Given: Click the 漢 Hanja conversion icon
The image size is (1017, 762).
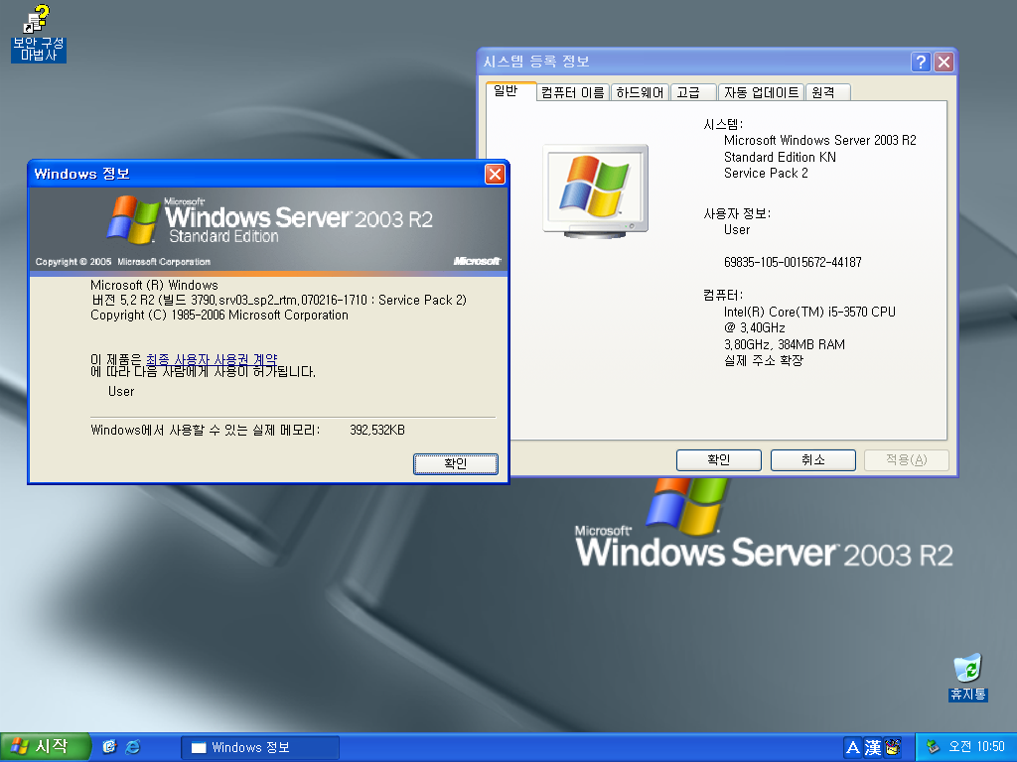Looking at the screenshot, I should pyautogui.click(x=872, y=747).
